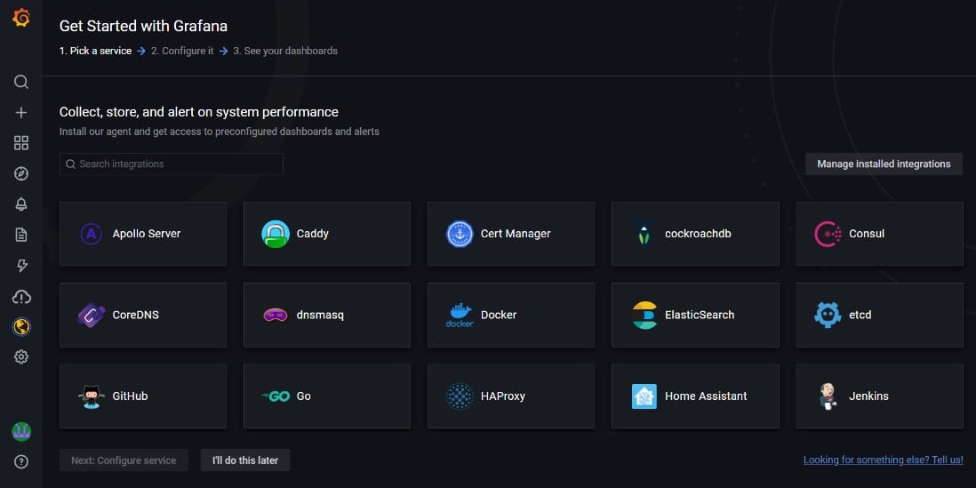Click the Apollo Server logo icon
The image size is (976, 488).
pos(92,234)
